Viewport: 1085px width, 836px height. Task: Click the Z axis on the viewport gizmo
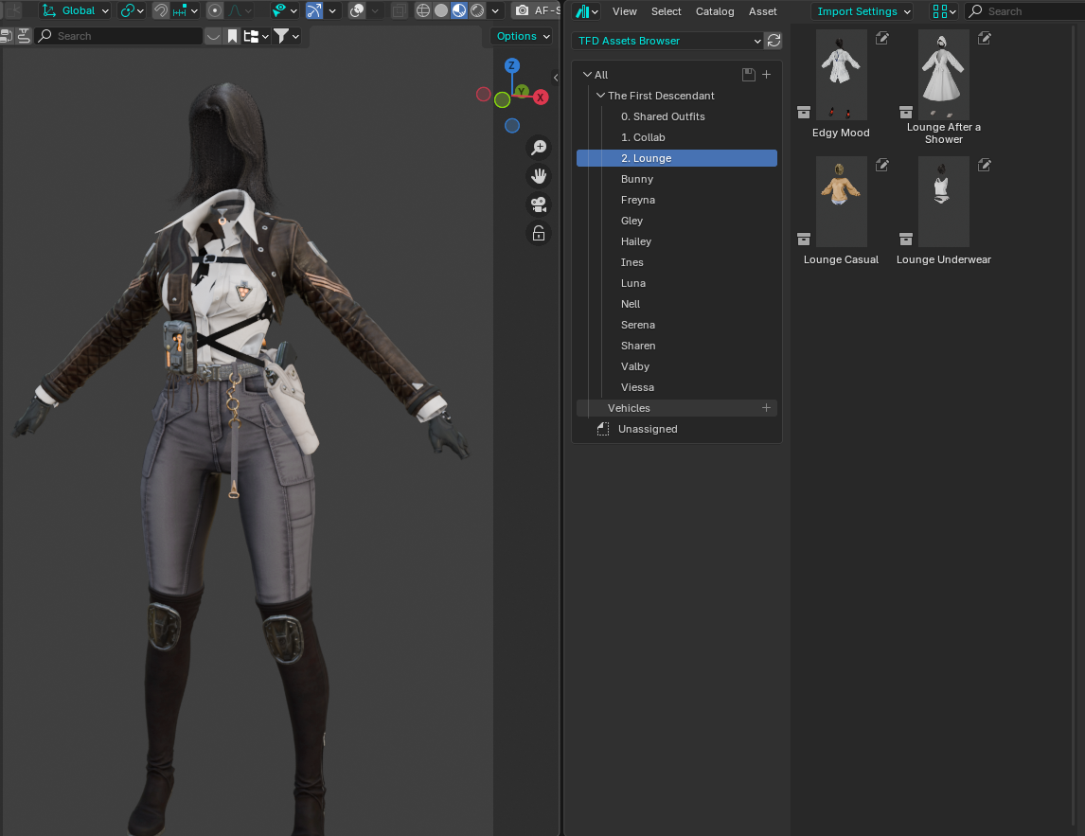512,65
